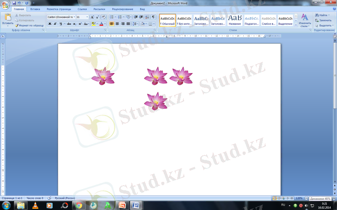Switch to the Вставка tab

tap(35, 9)
